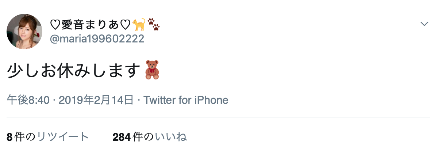Click the teddy bear emoji in the tweet

tap(152, 70)
